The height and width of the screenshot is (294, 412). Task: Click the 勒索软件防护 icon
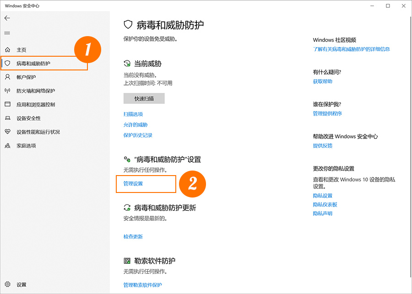pyautogui.click(x=127, y=261)
